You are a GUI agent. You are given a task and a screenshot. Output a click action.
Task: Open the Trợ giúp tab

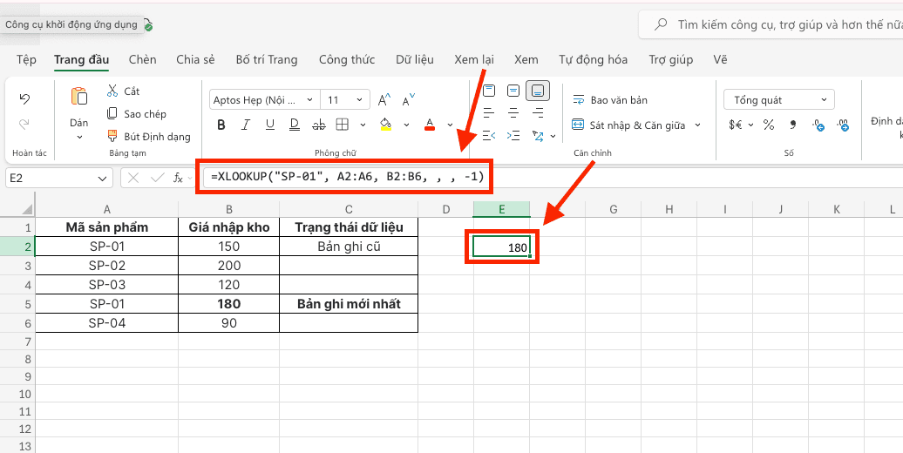(671, 60)
